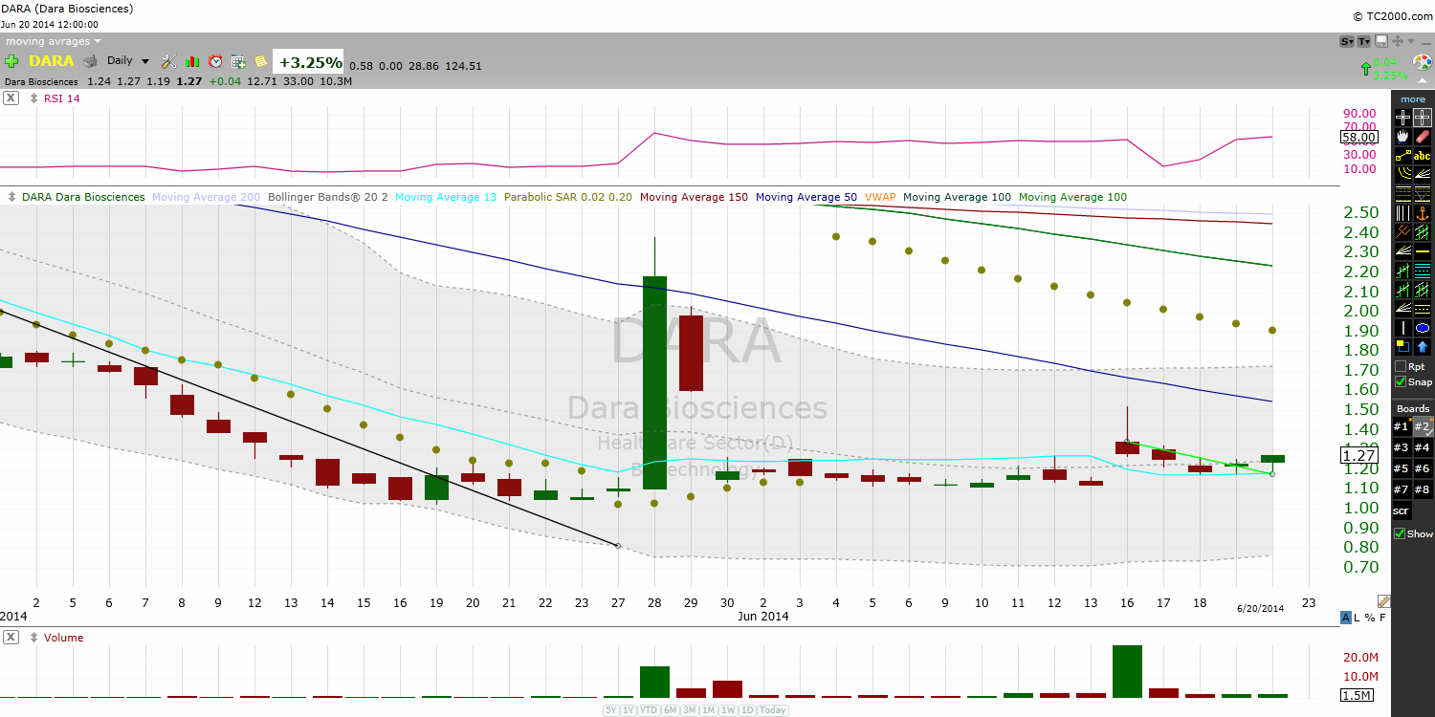
Task: Select the single vertical line tool
Action: point(1402,327)
